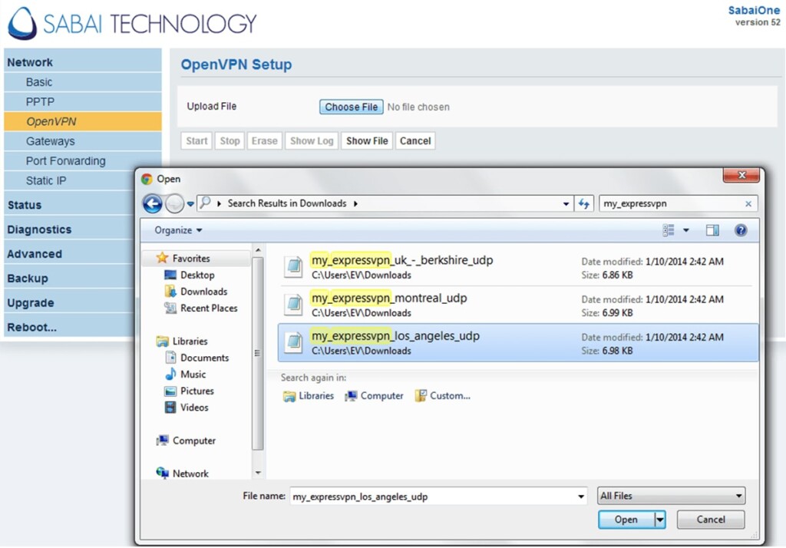Click the berkshire_udp file icon
This screenshot has width=786, height=548.
pyautogui.click(x=294, y=267)
